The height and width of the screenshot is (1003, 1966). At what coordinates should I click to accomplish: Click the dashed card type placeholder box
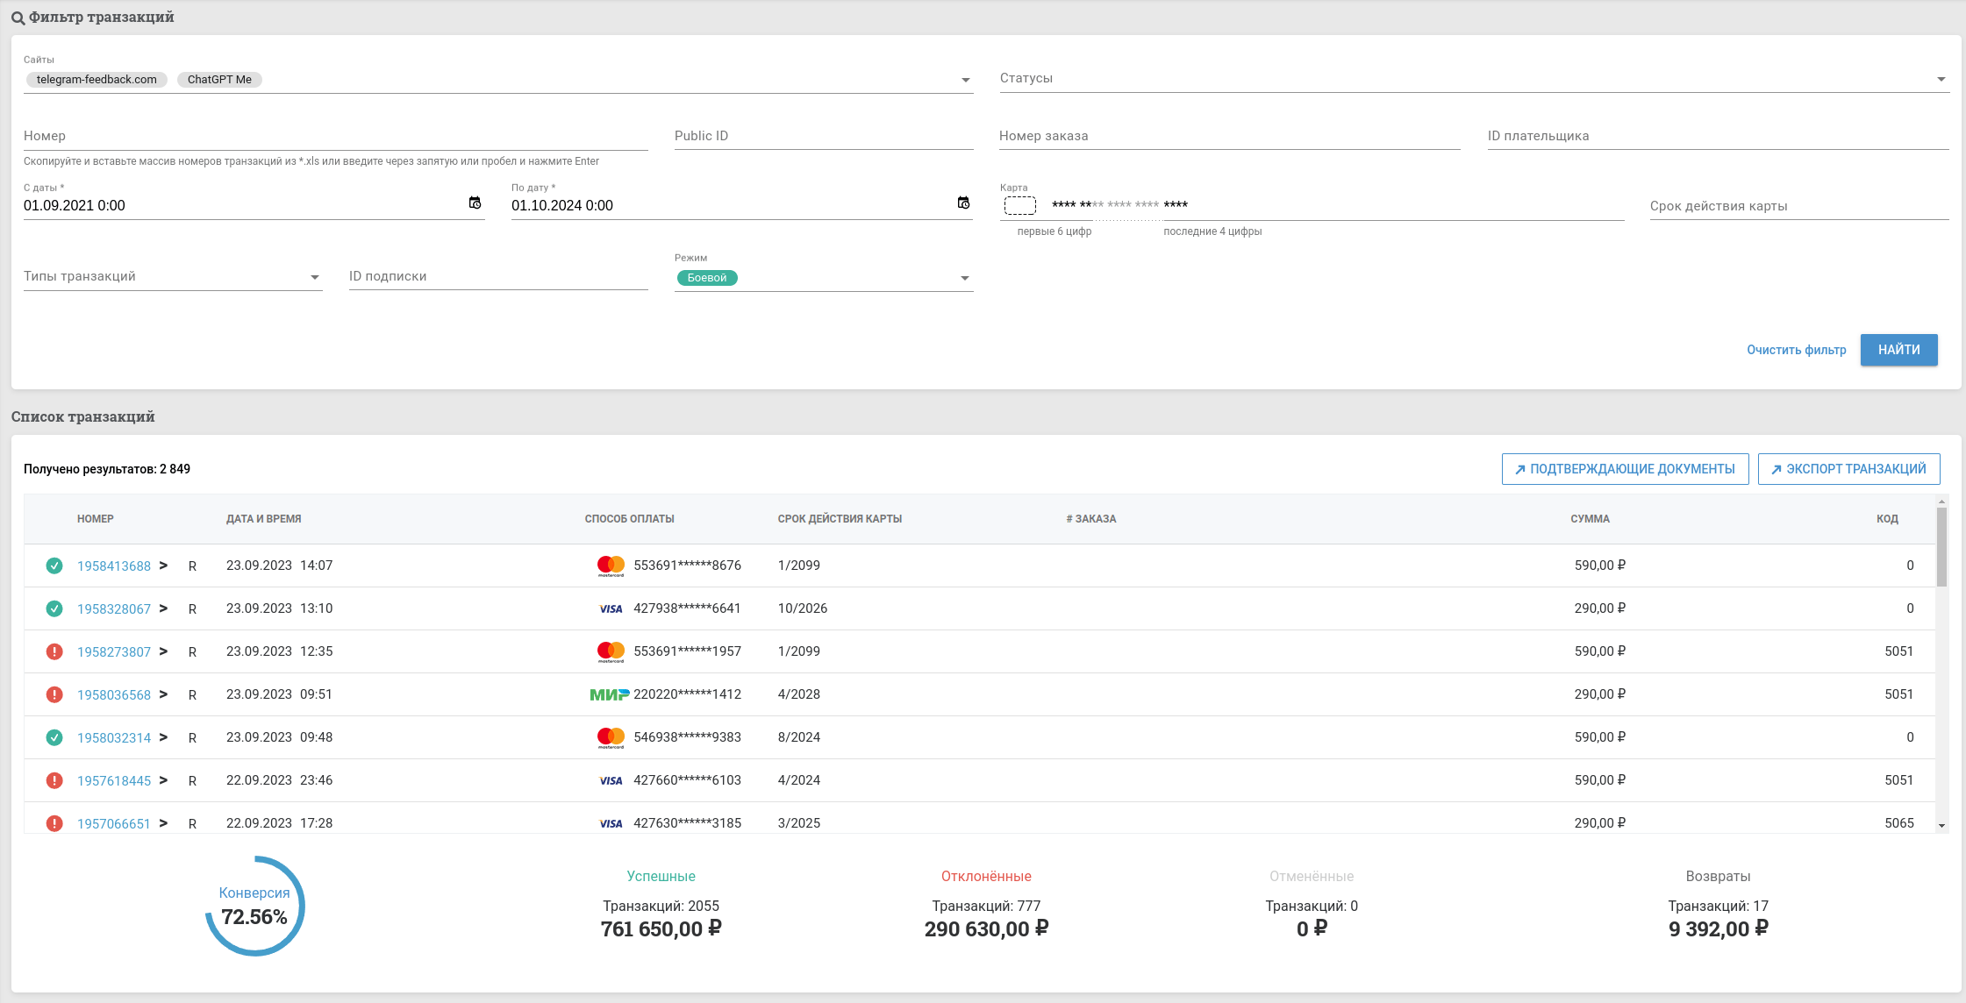pos(1019,205)
